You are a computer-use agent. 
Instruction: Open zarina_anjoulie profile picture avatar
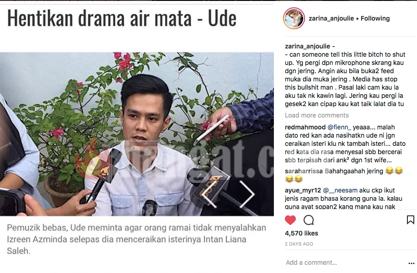[294, 18]
